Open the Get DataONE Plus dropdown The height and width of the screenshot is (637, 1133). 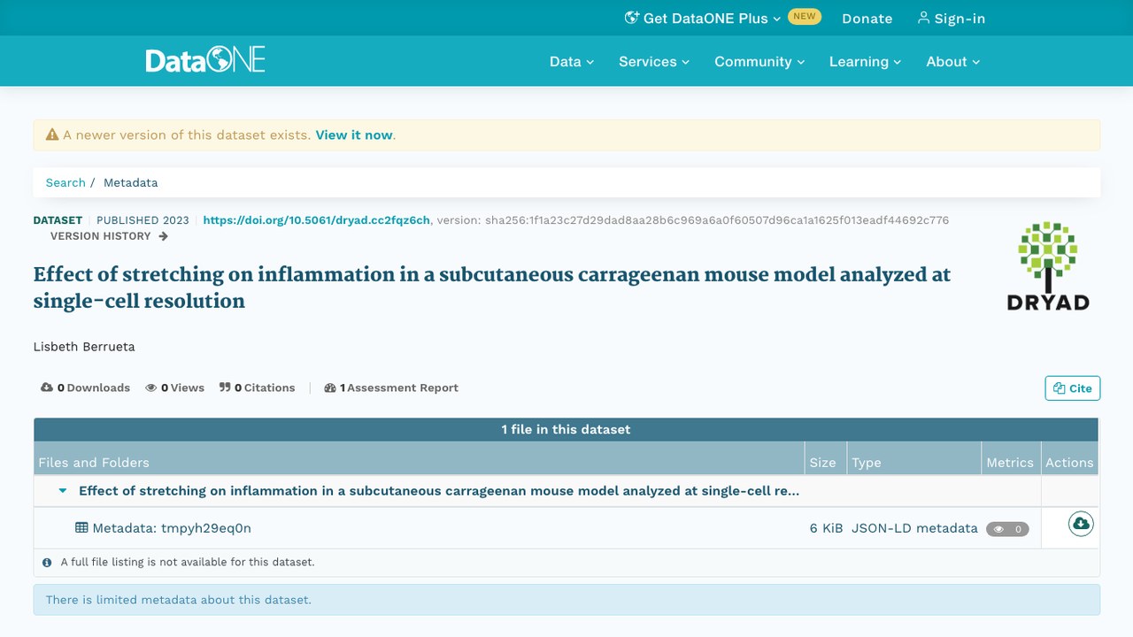click(x=703, y=18)
